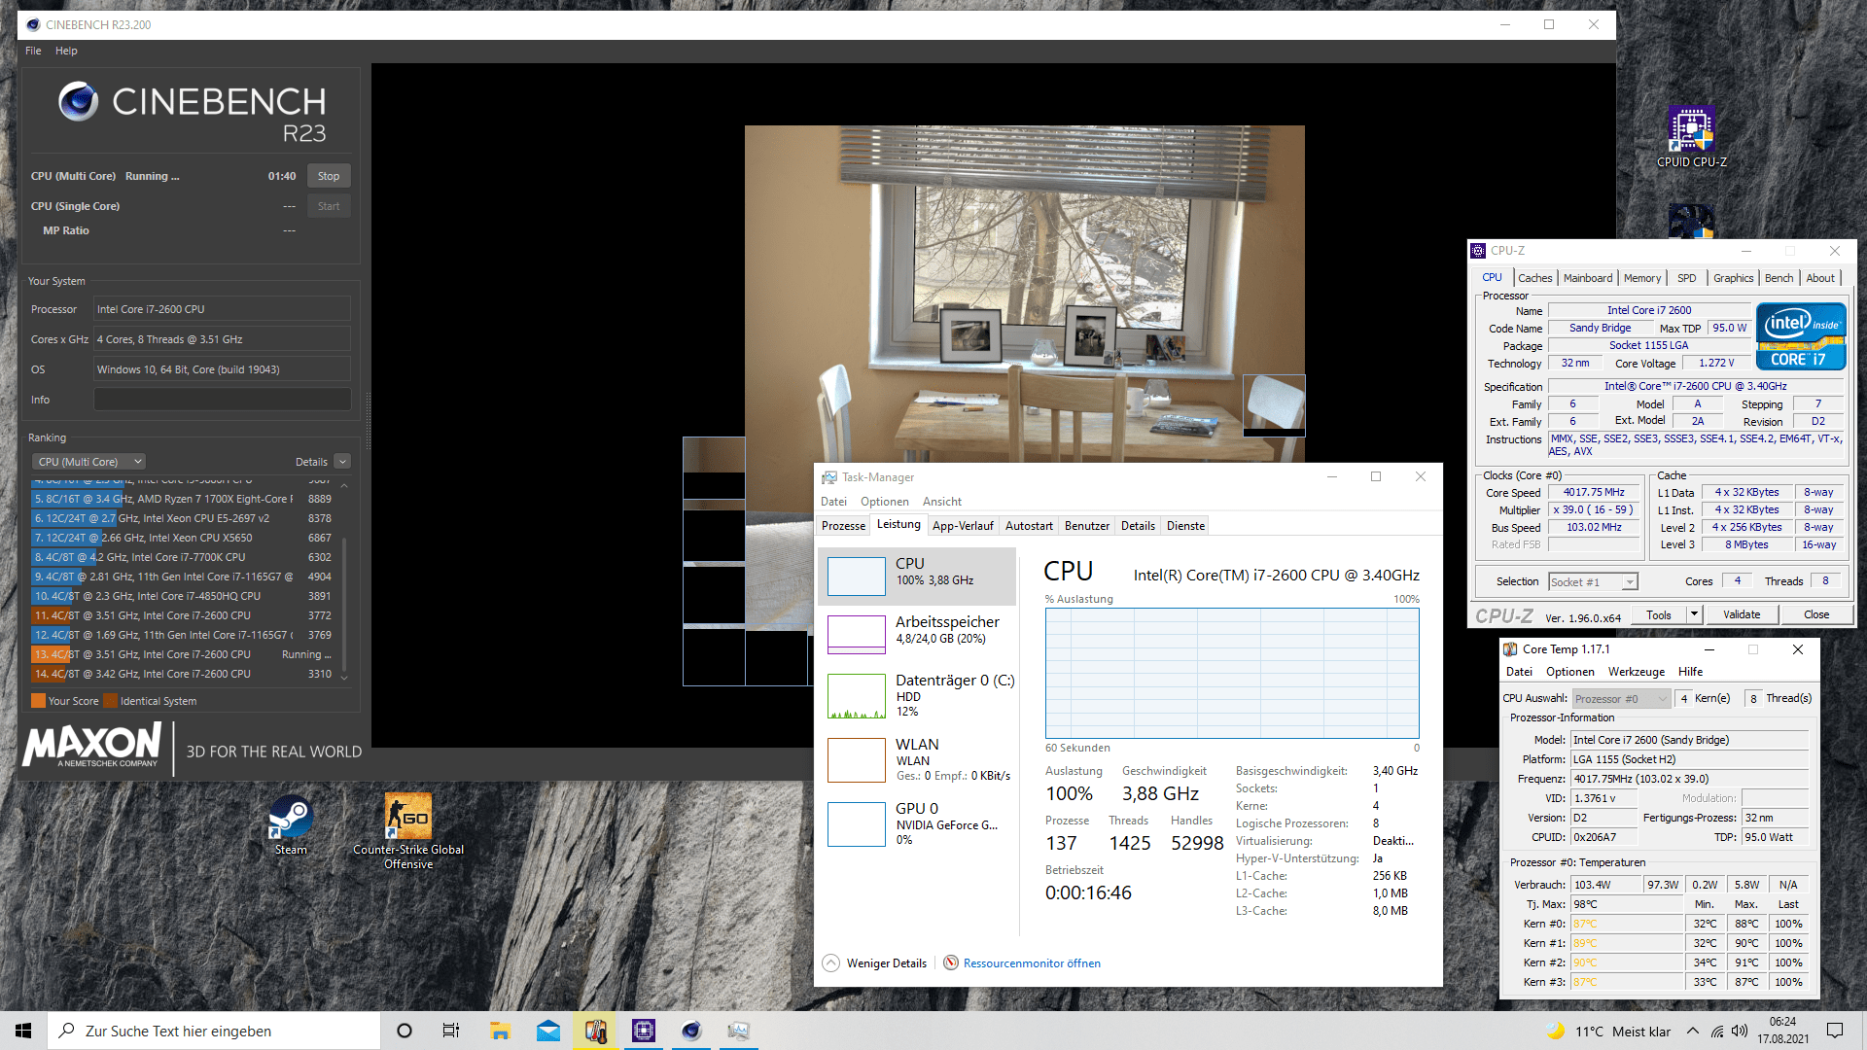Open the dropdown arrow next to Tools
The height and width of the screenshot is (1050, 1867).
(1694, 614)
